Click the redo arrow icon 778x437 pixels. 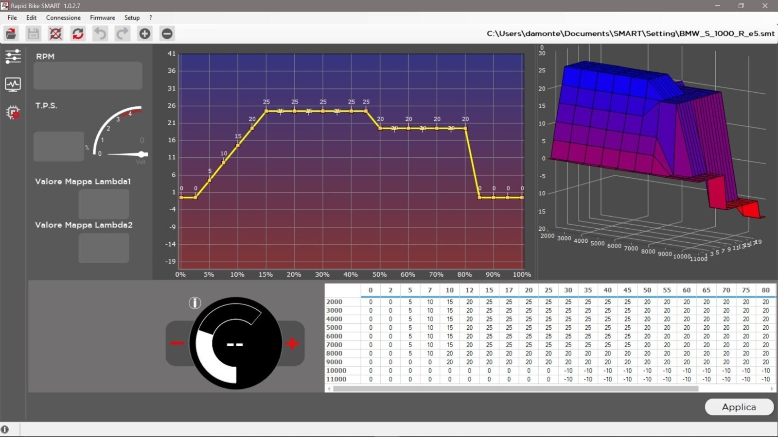tap(123, 34)
